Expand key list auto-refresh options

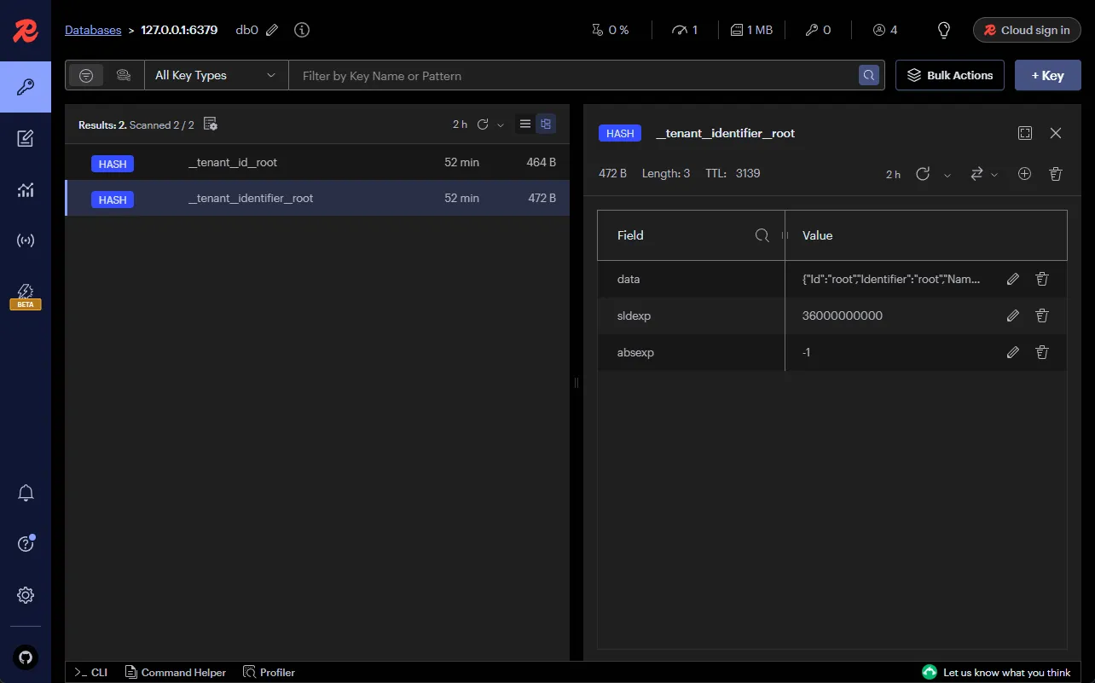pyautogui.click(x=501, y=125)
